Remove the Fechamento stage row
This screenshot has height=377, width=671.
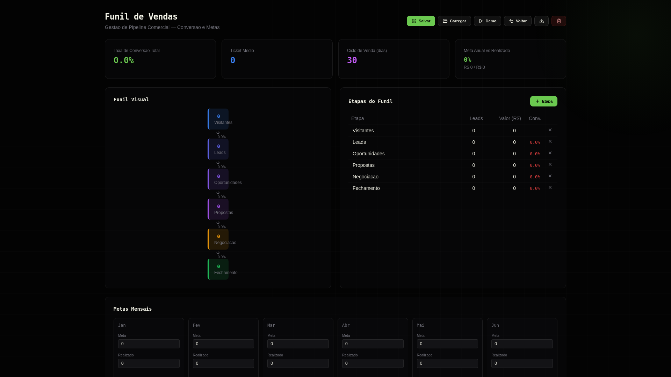(x=550, y=187)
